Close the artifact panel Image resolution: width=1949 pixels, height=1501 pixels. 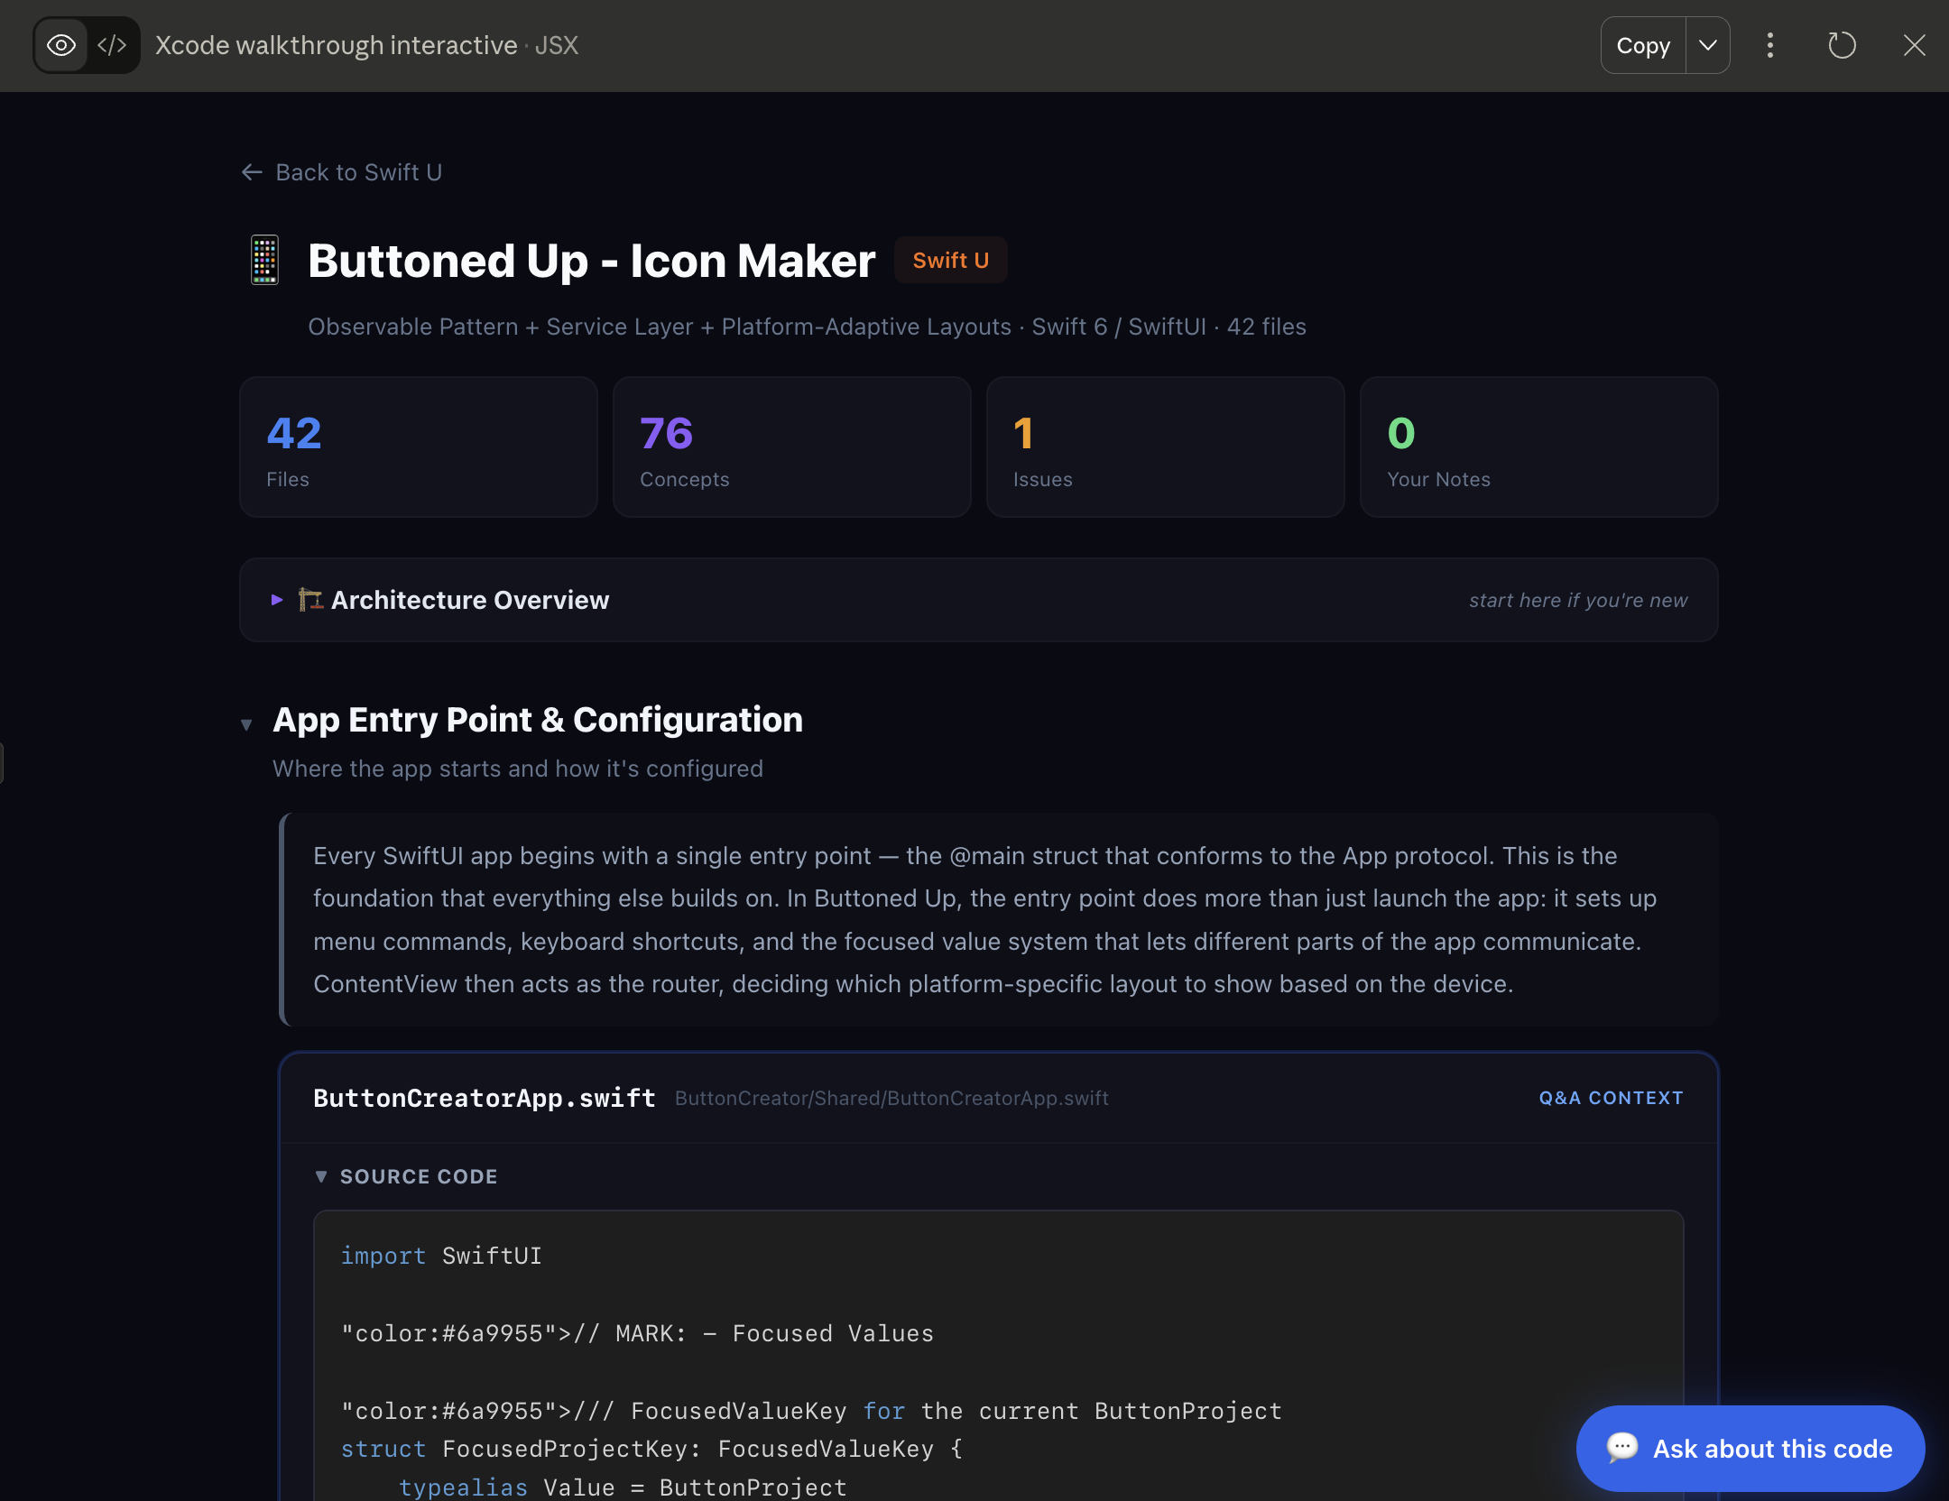pos(1914,45)
